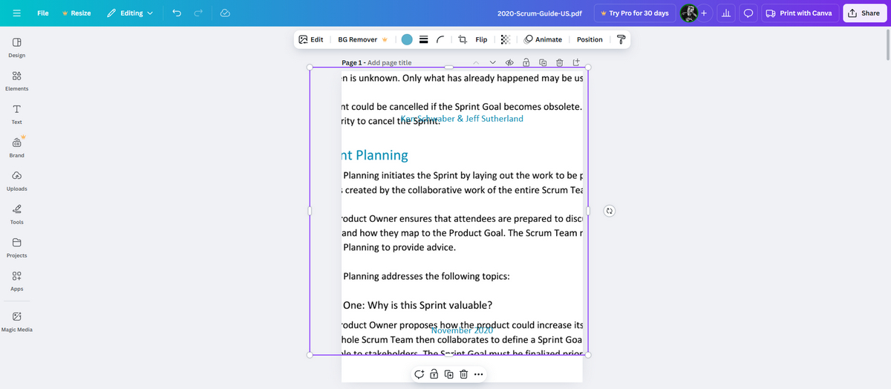Image resolution: width=891 pixels, height=389 pixels.
Task: Open the main hamburger menu
Action: [x=15, y=13]
